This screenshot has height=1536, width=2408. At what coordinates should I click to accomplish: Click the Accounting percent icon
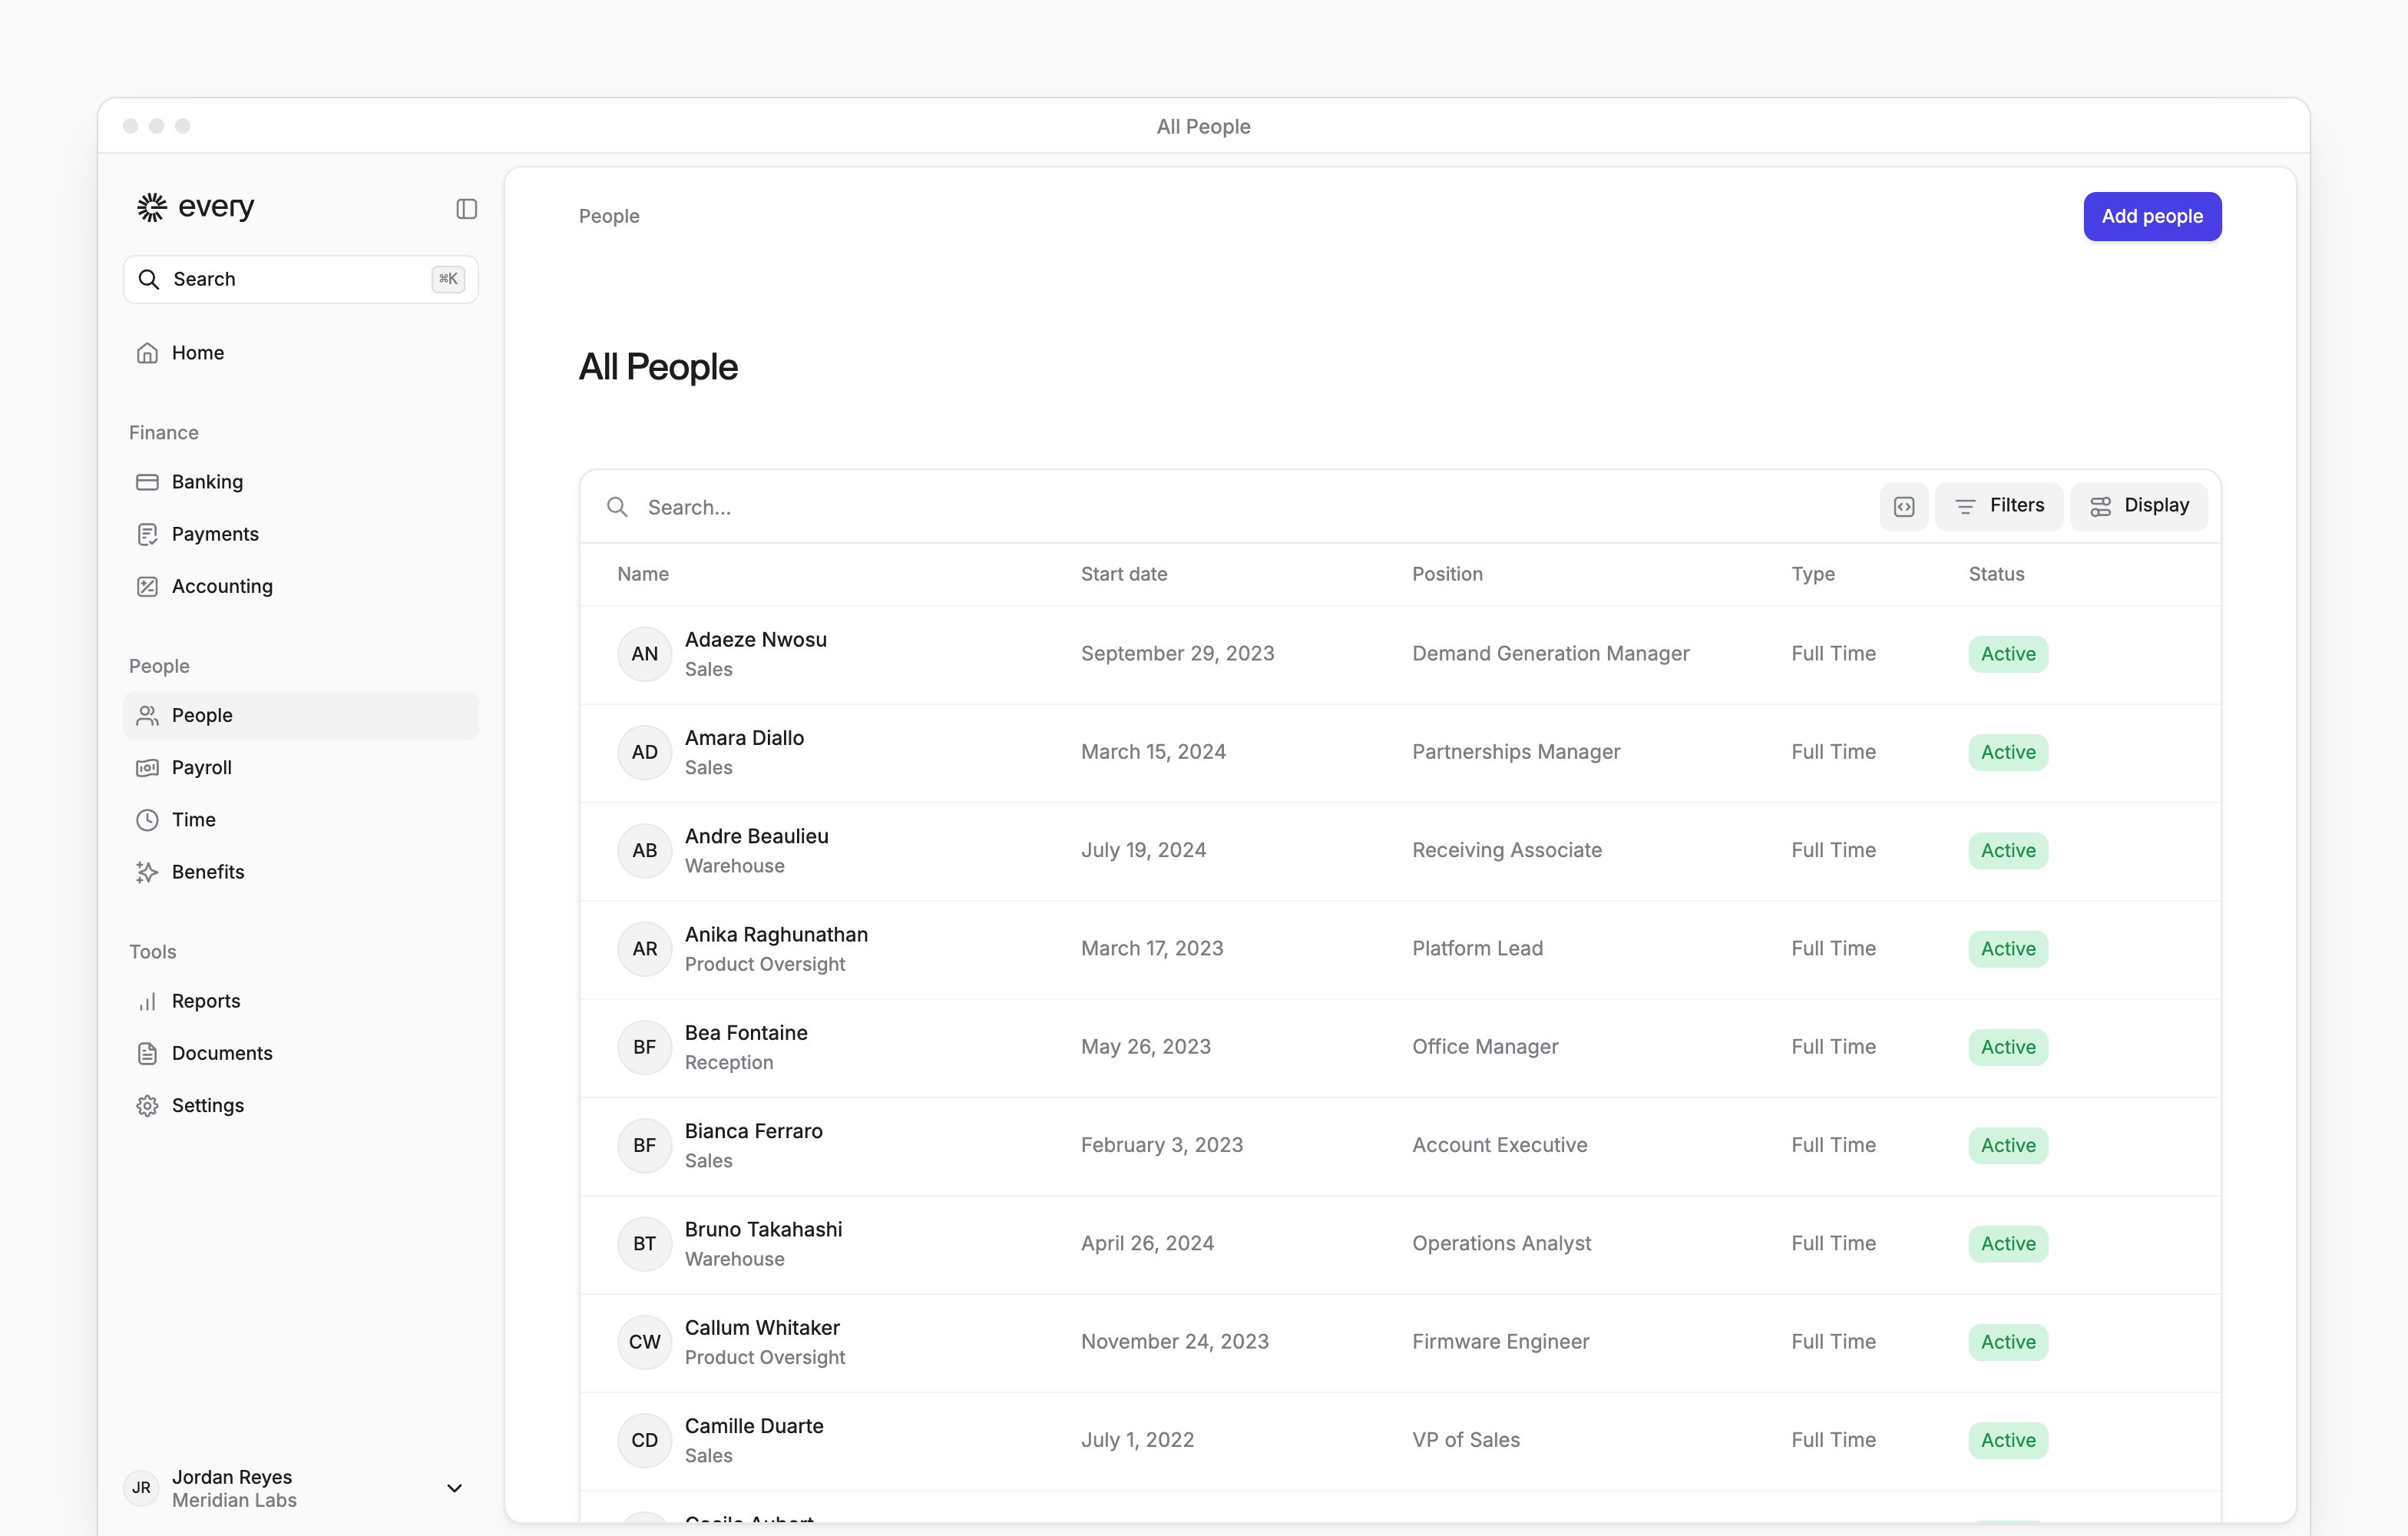(x=147, y=586)
